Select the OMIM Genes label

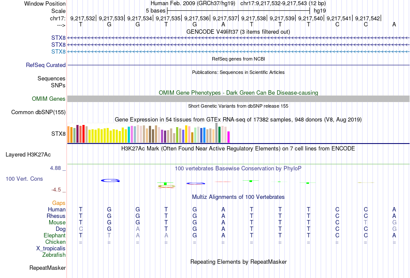coord(48,99)
